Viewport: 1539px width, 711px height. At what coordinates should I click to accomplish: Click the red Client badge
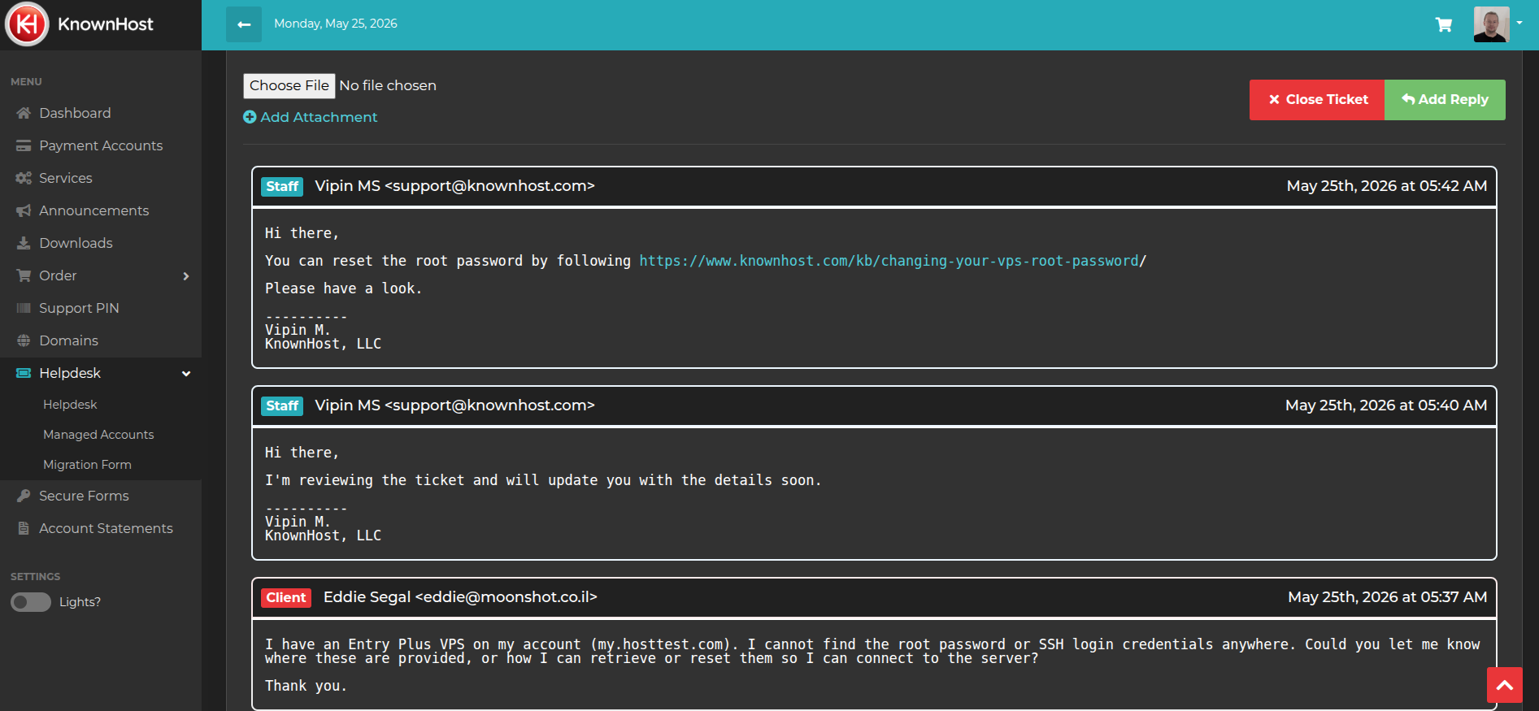(x=286, y=597)
